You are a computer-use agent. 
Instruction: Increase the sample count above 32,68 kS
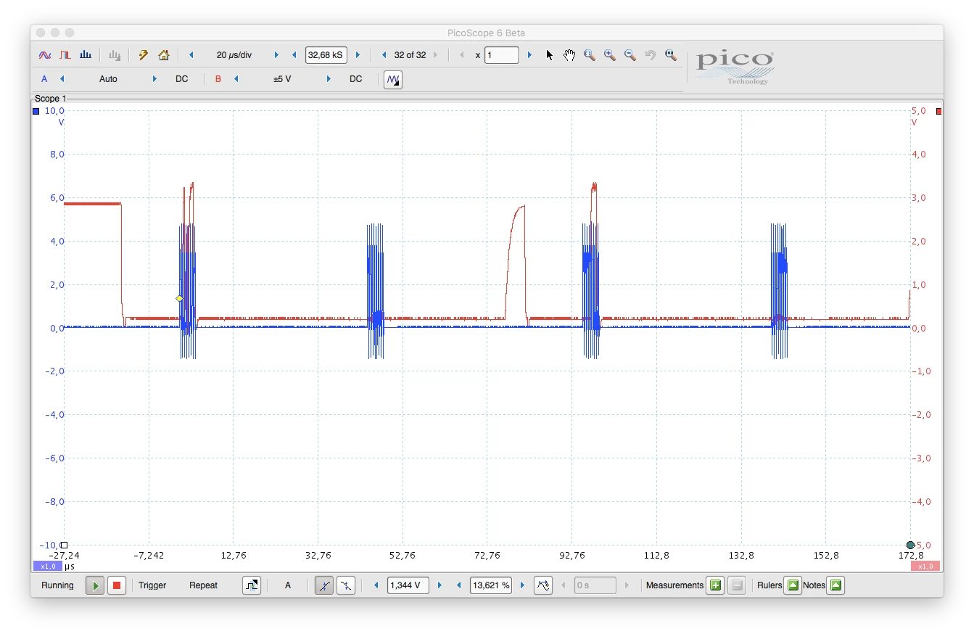(358, 55)
